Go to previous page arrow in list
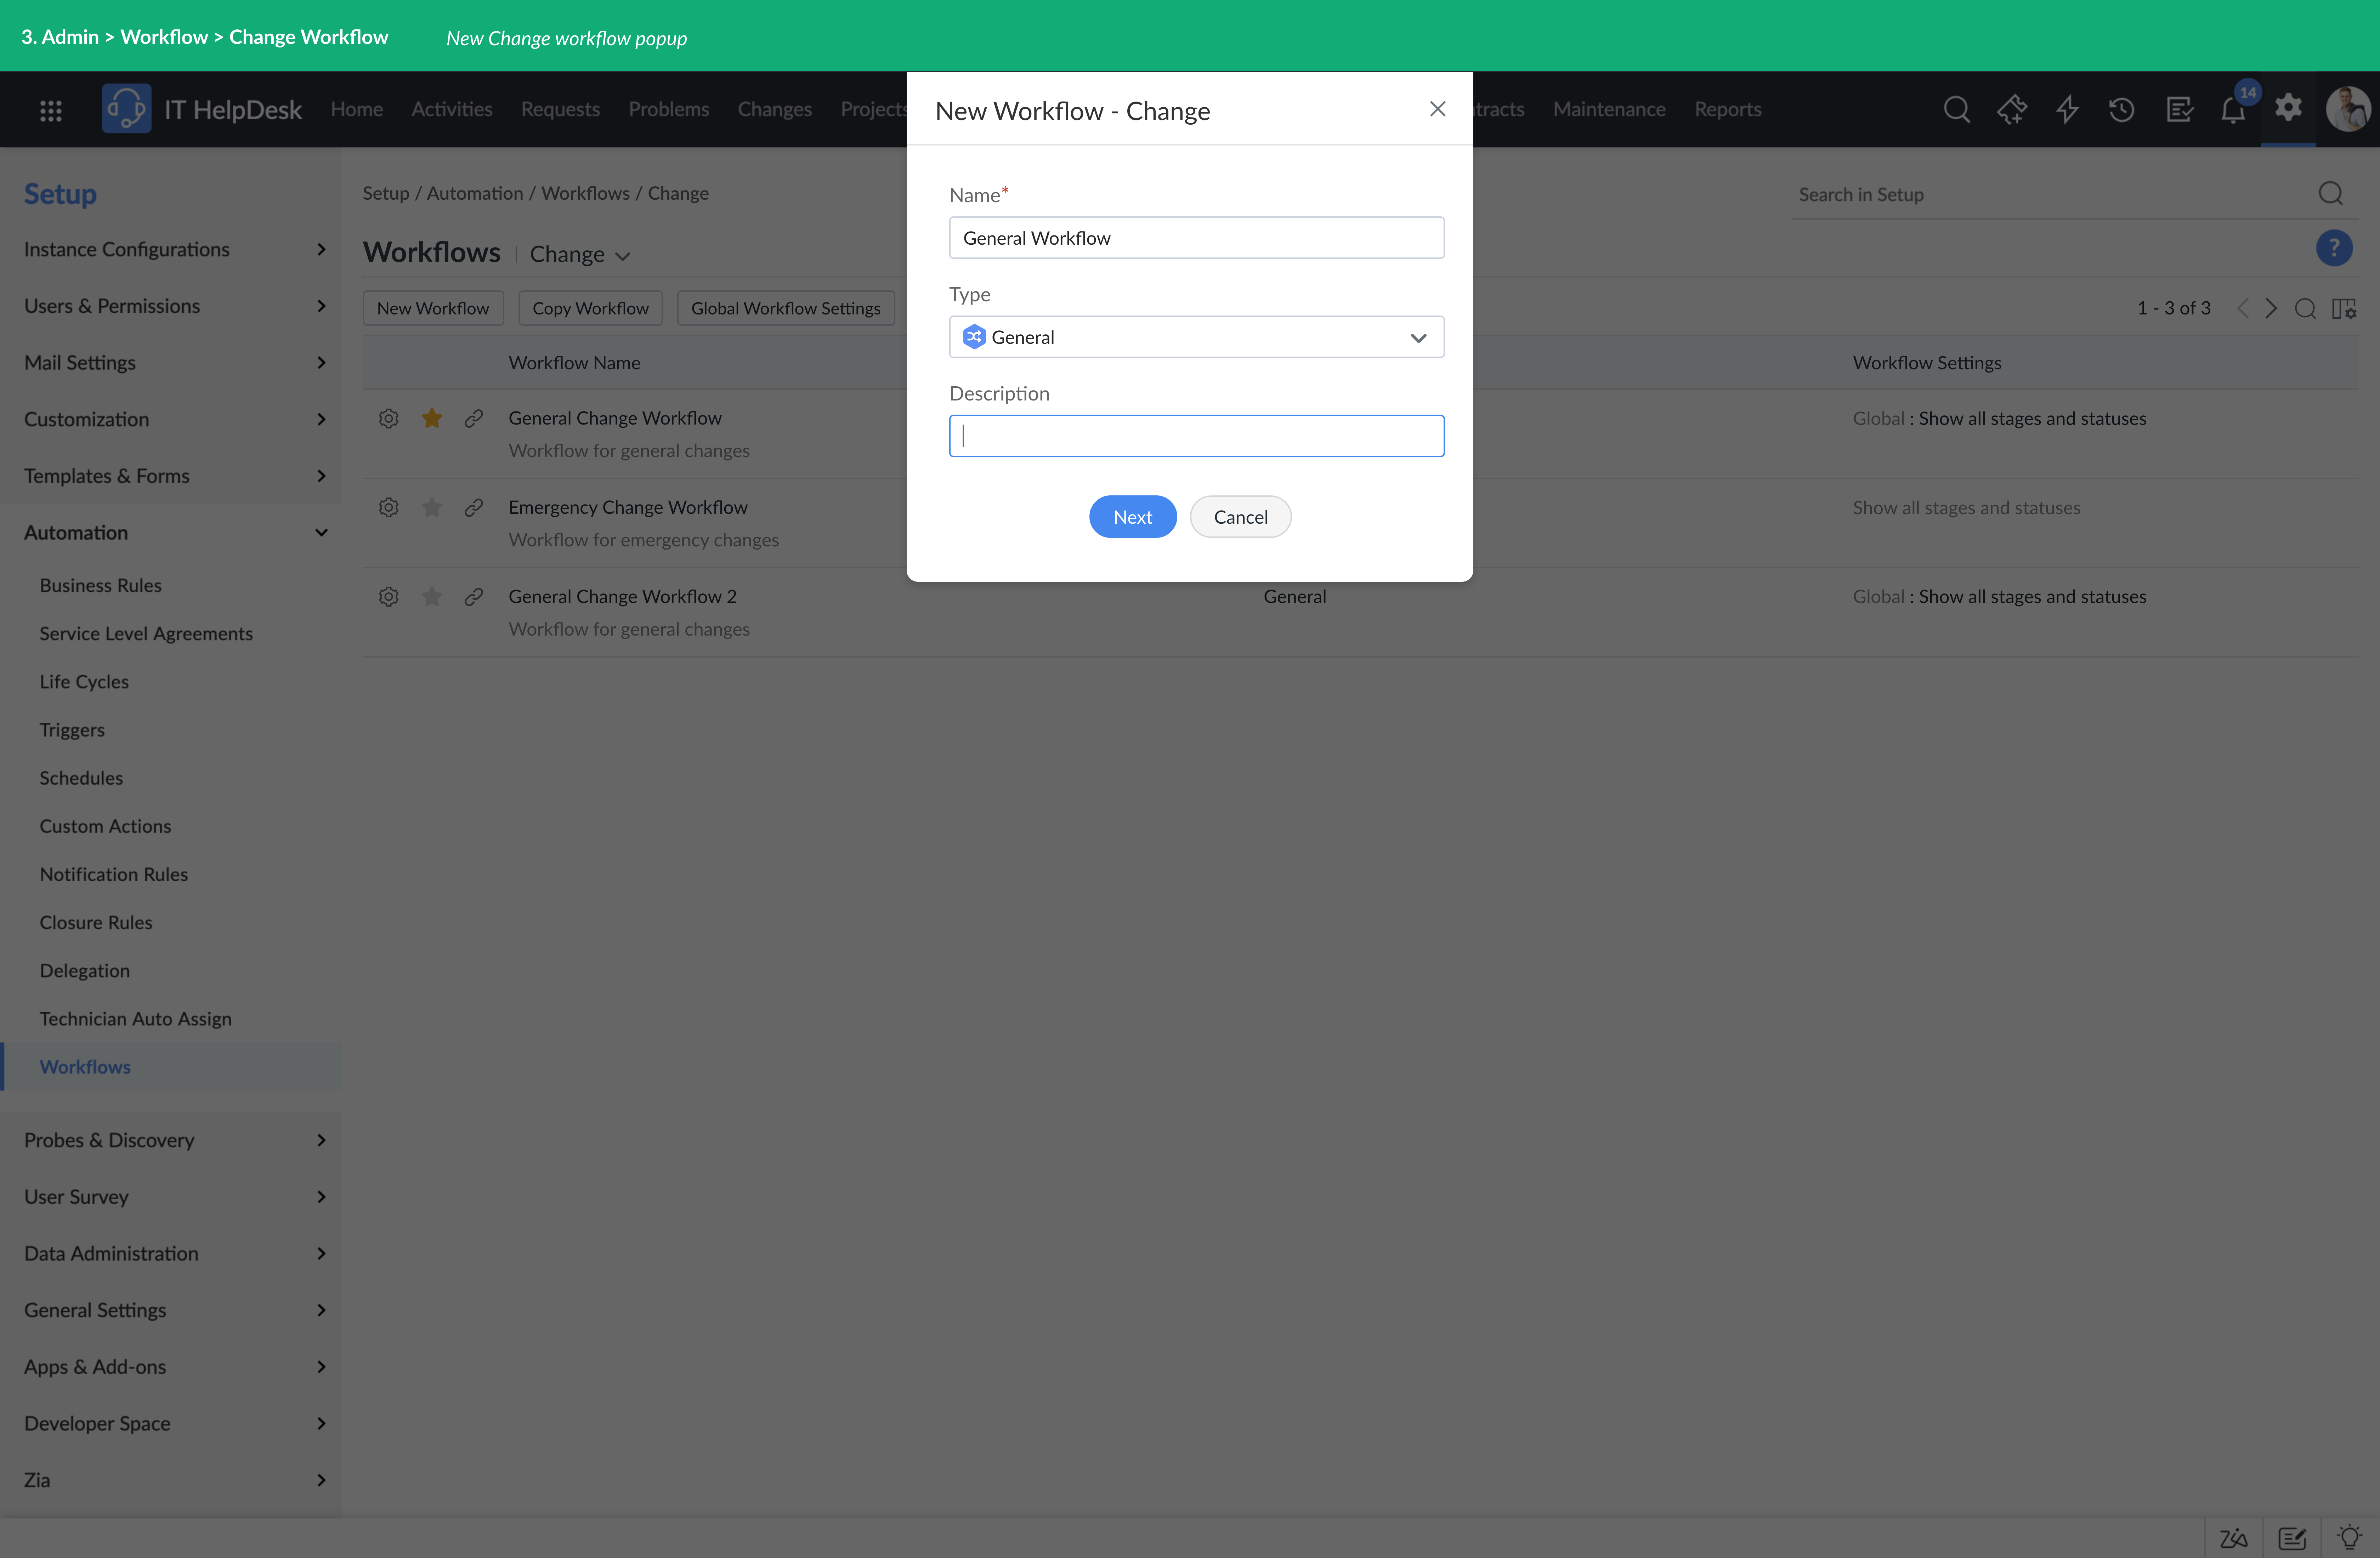Image resolution: width=2380 pixels, height=1558 pixels. 2243,308
